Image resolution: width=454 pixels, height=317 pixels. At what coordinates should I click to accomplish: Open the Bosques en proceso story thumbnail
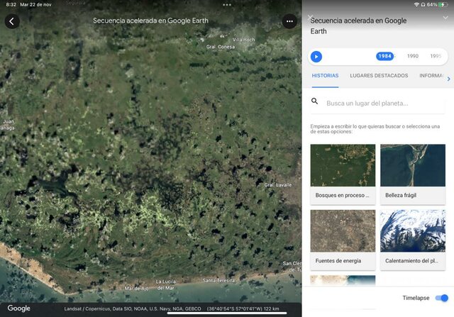[343, 165]
